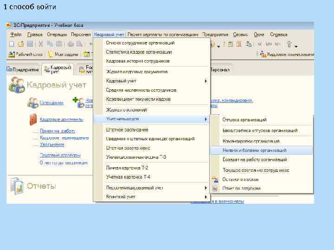This screenshot has height=250, width=334.
Task: Open the Учет невыходов submenu entry
Action: [x=151, y=119]
